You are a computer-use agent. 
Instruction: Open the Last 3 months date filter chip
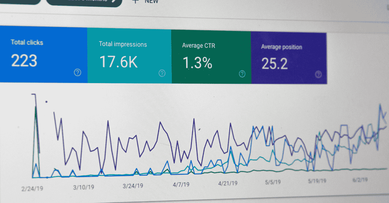[84, 1]
